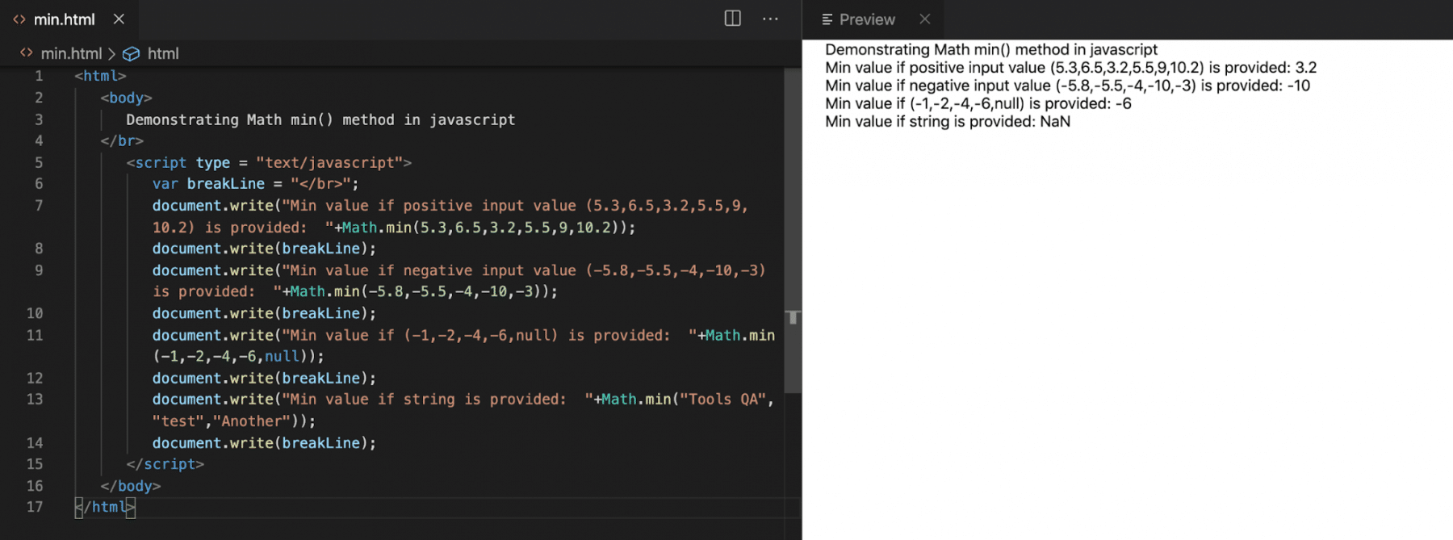Click the file icon on min.html tab

point(19,19)
